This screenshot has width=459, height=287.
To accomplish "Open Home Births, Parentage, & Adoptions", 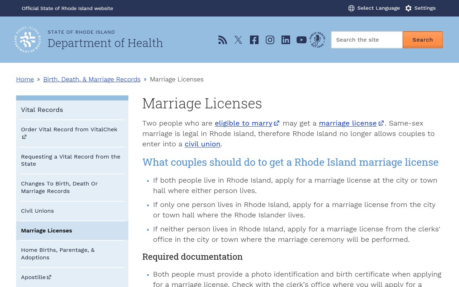I will [x=72, y=254].
